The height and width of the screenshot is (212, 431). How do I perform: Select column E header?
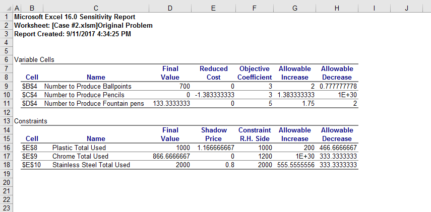[213, 9]
